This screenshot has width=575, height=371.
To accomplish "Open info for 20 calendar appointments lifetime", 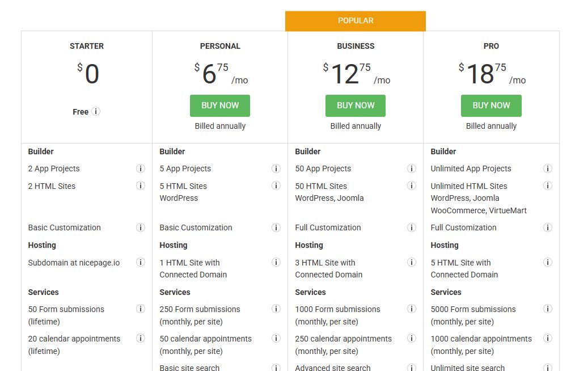I will (x=141, y=338).
